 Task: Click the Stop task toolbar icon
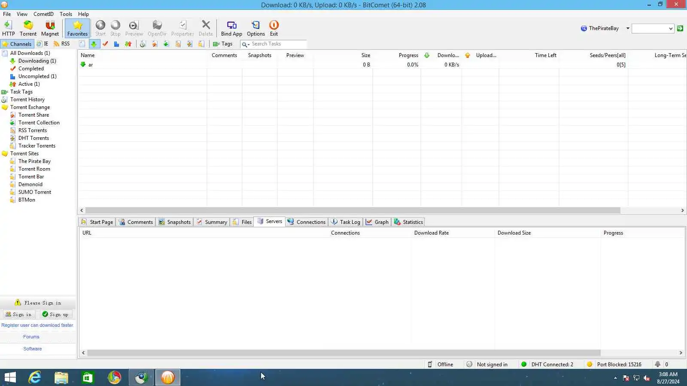point(116,28)
